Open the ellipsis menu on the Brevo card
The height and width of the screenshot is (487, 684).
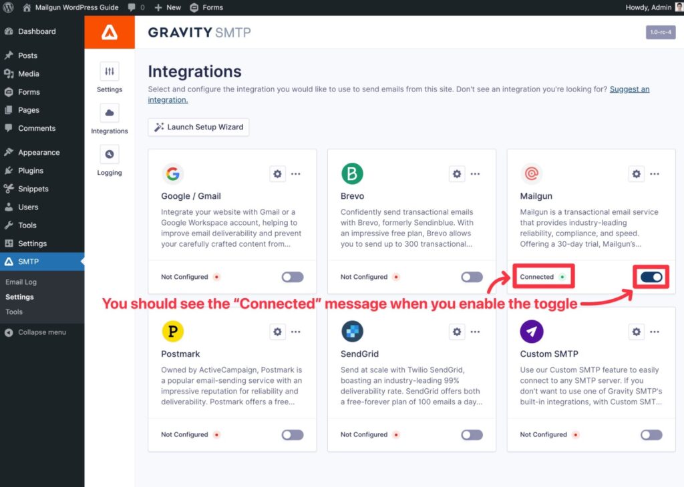475,173
